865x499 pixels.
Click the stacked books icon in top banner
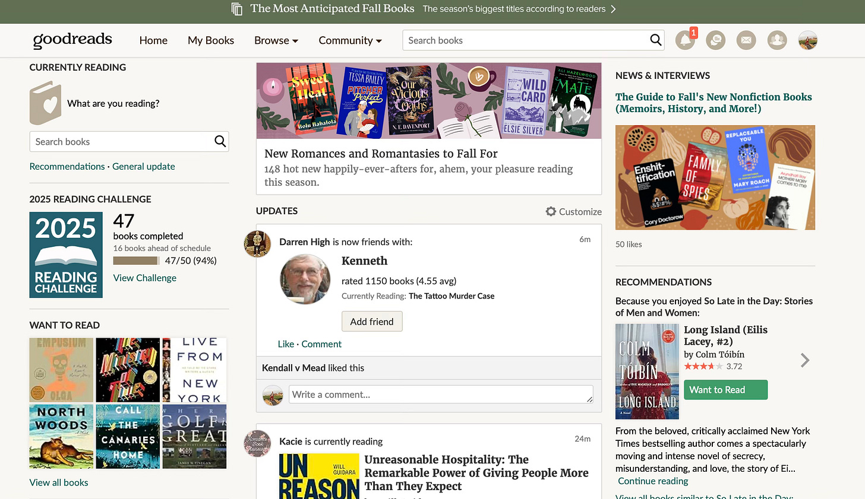click(x=237, y=9)
